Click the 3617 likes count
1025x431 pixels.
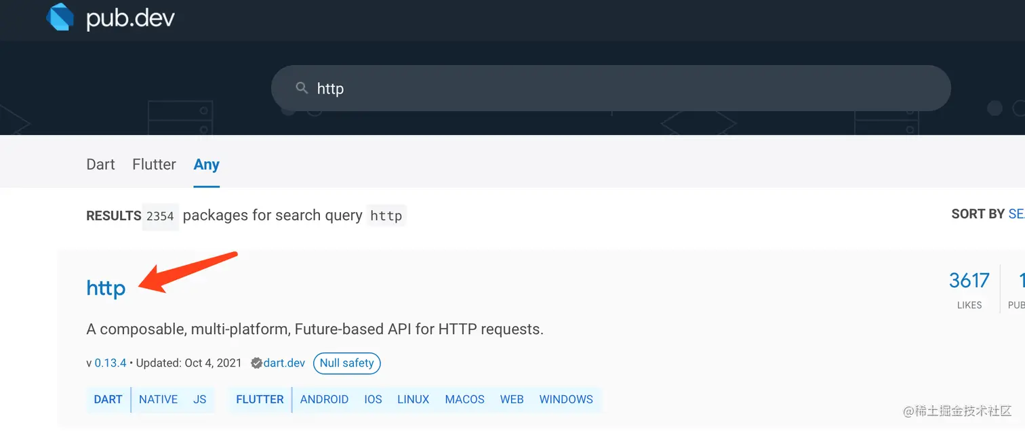(x=969, y=281)
